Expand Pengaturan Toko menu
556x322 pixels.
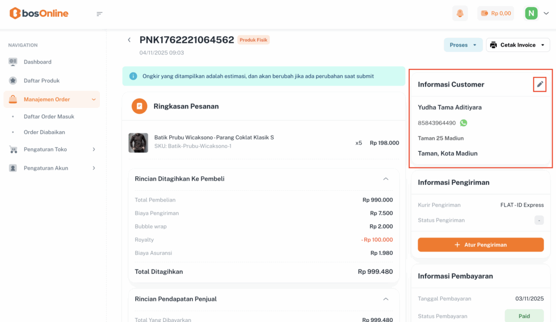52,149
